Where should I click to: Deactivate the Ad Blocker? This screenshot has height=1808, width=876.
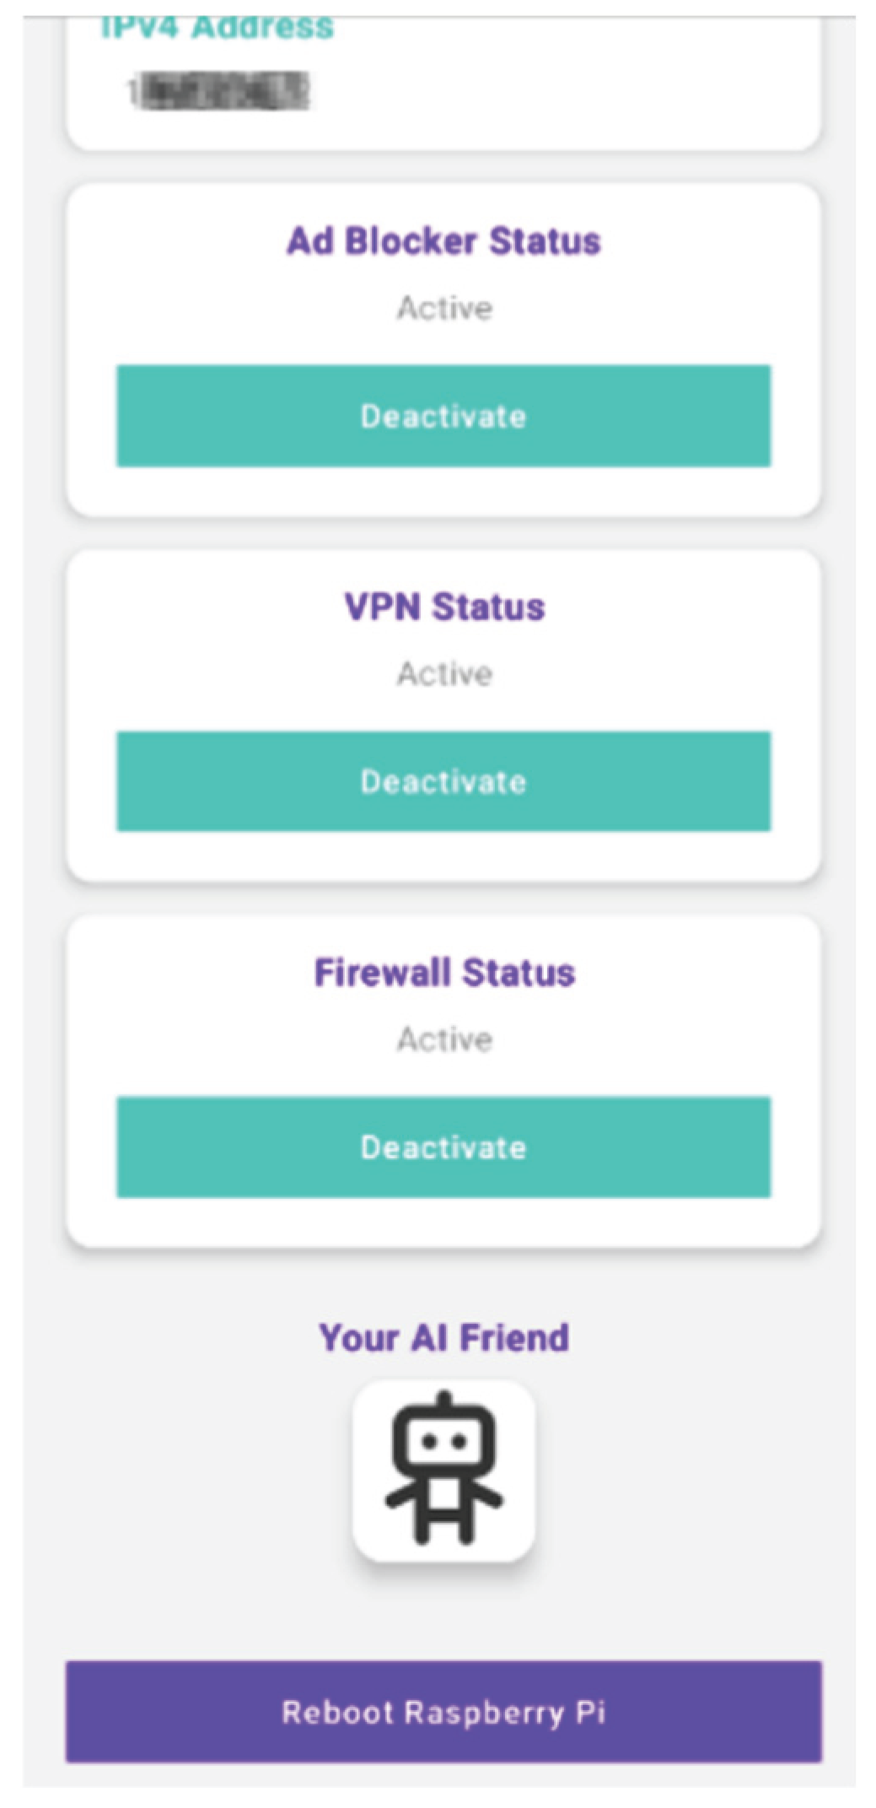pyautogui.click(x=443, y=416)
